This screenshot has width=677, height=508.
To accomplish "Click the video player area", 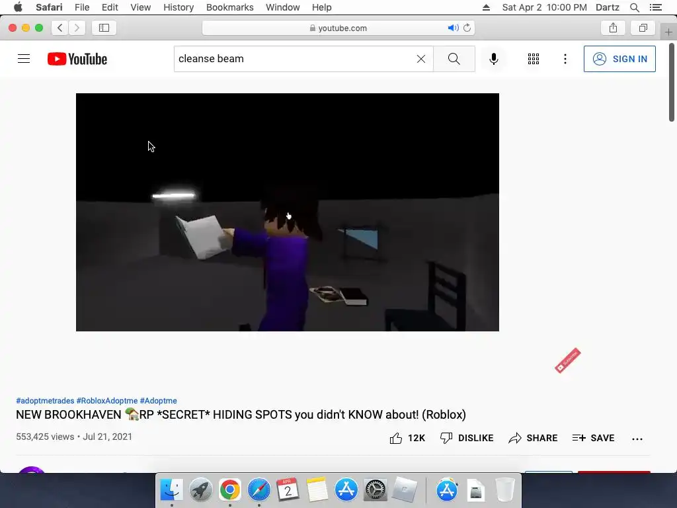I will [288, 212].
